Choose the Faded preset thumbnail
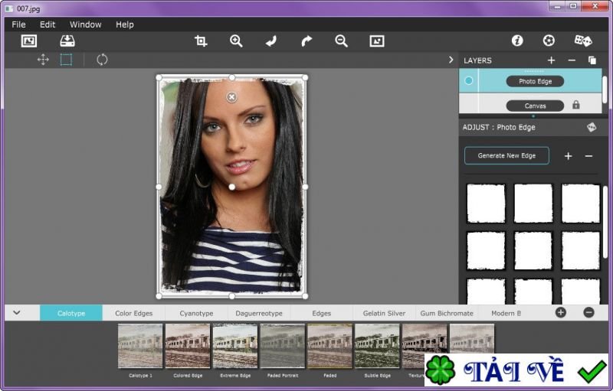 click(329, 346)
